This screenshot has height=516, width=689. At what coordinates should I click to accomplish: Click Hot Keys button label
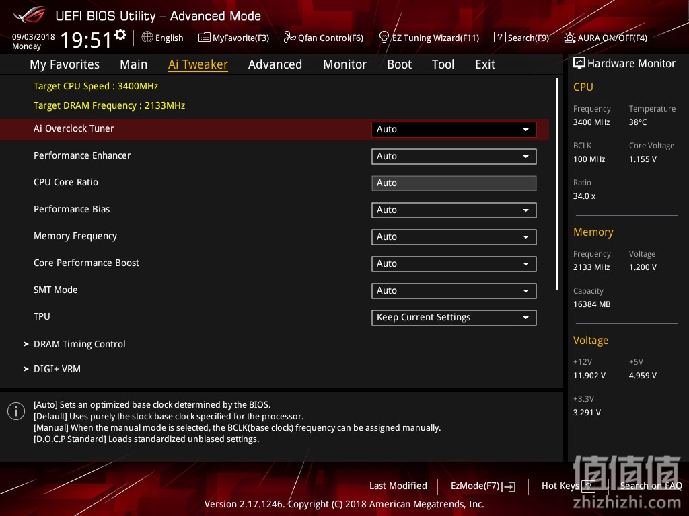tap(560, 486)
